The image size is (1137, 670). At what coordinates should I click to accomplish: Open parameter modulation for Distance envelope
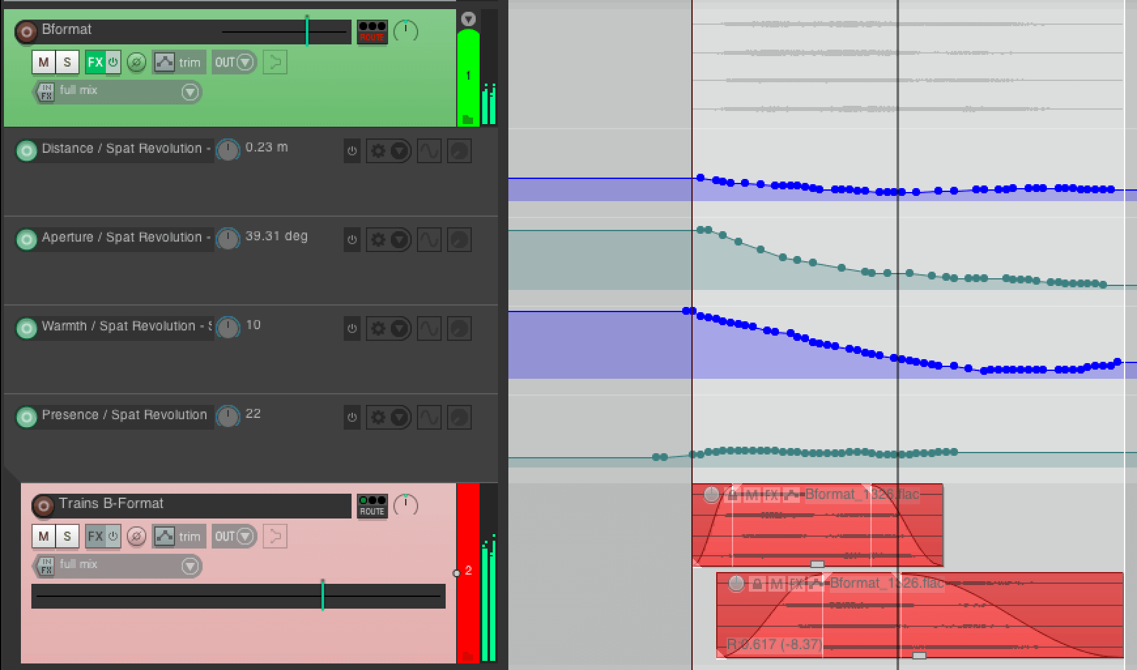(x=429, y=152)
